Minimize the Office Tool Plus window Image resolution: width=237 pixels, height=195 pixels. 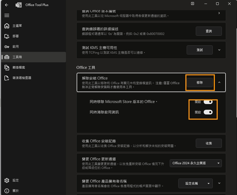[x=205, y=4]
